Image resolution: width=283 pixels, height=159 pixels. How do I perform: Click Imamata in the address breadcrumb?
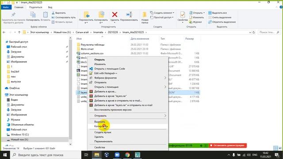[x=98, y=32]
